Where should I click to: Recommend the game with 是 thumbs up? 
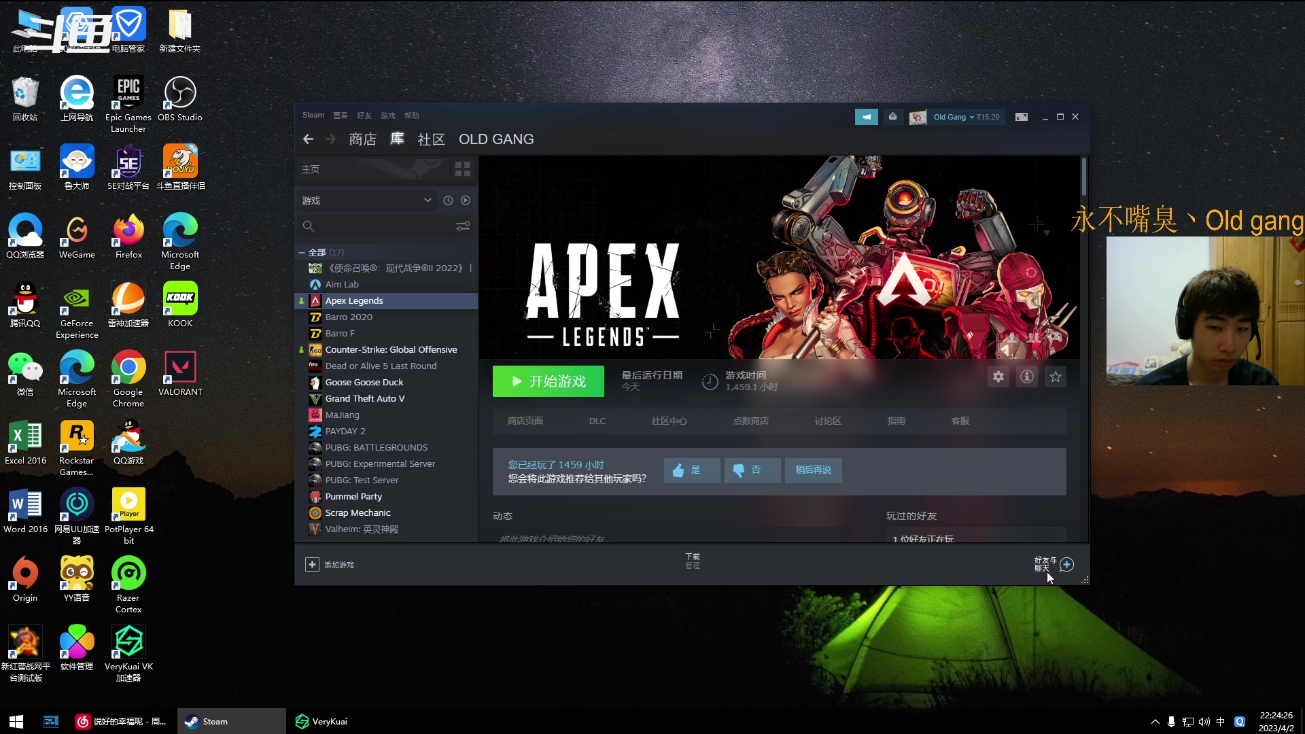(692, 470)
